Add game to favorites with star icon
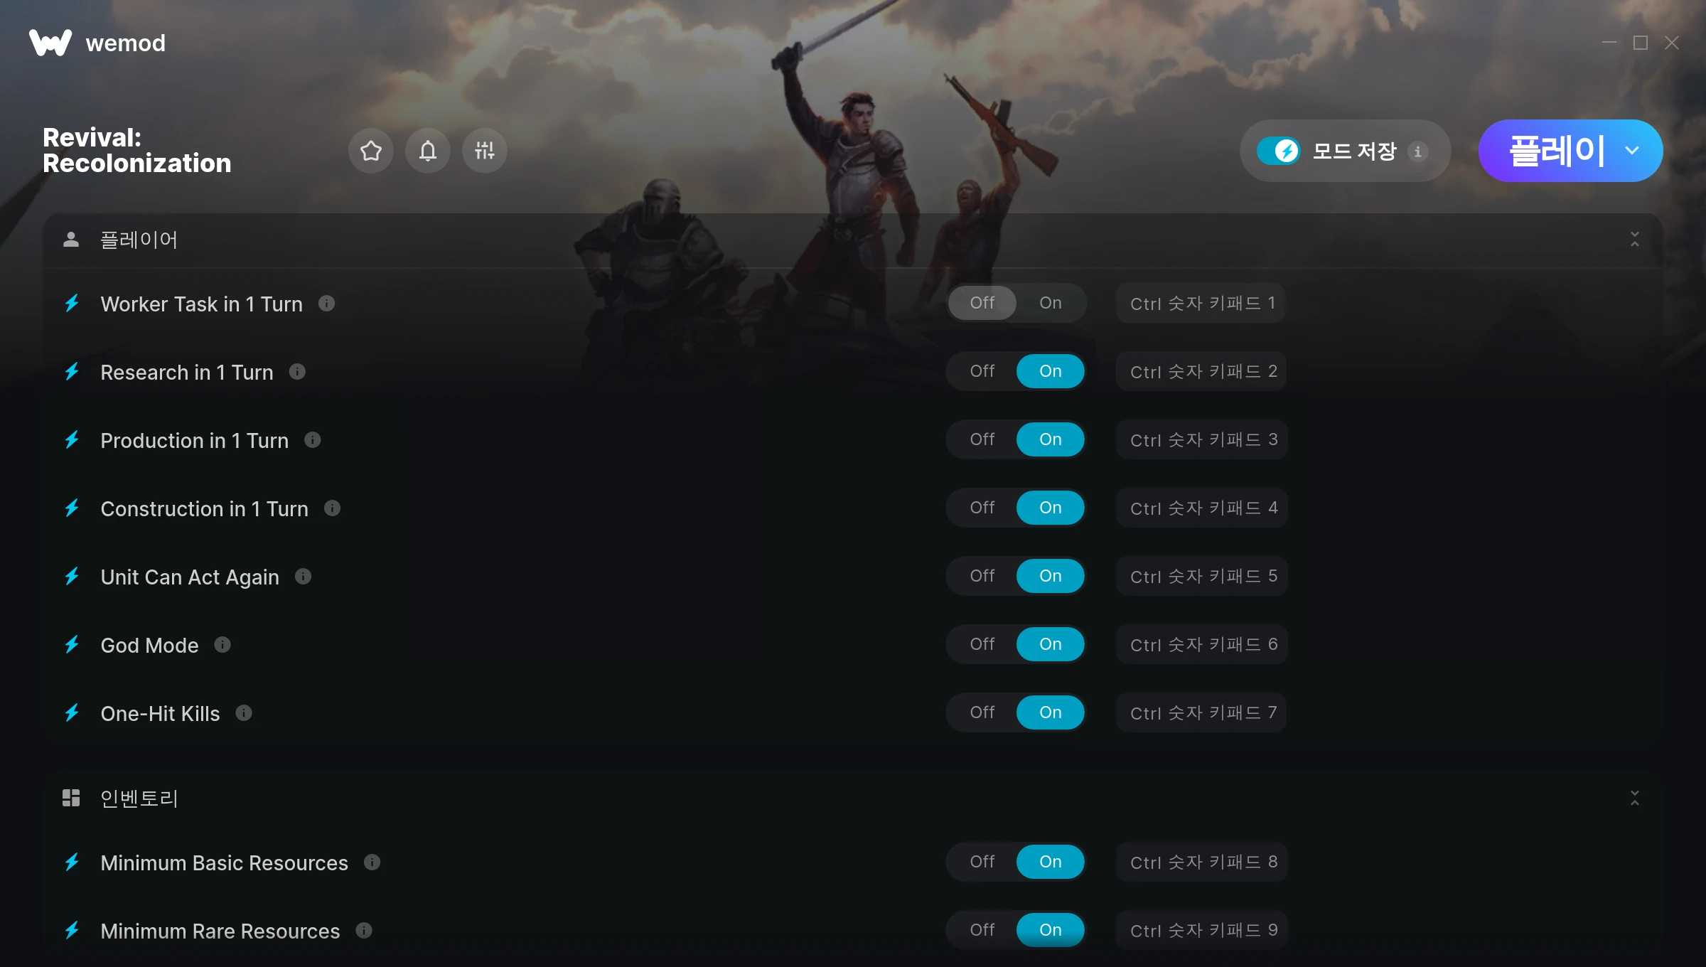The image size is (1706, 967). coord(371,151)
